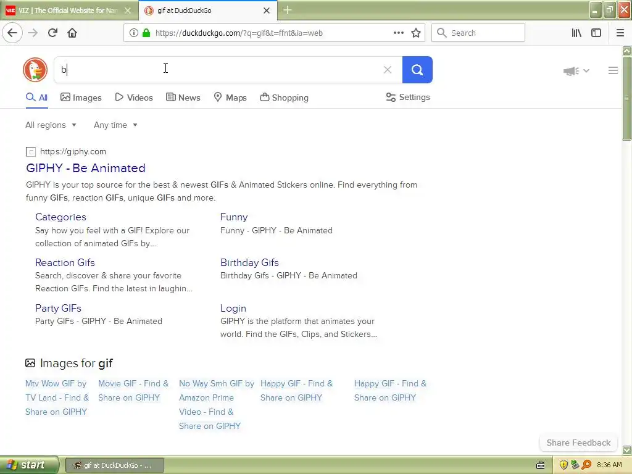
Task: Open the Party GIFs sitelink
Action: (58, 309)
